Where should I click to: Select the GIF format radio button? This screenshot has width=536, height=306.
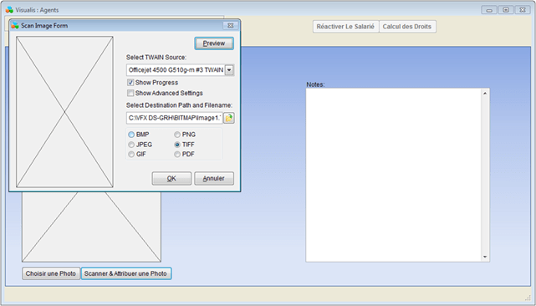click(x=131, y=154)
